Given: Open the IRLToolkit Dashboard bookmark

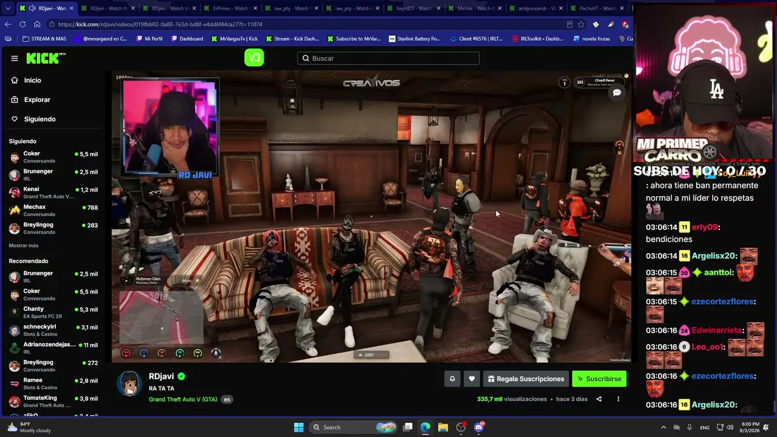Looking at the screenshot, I should pos(537,39).
